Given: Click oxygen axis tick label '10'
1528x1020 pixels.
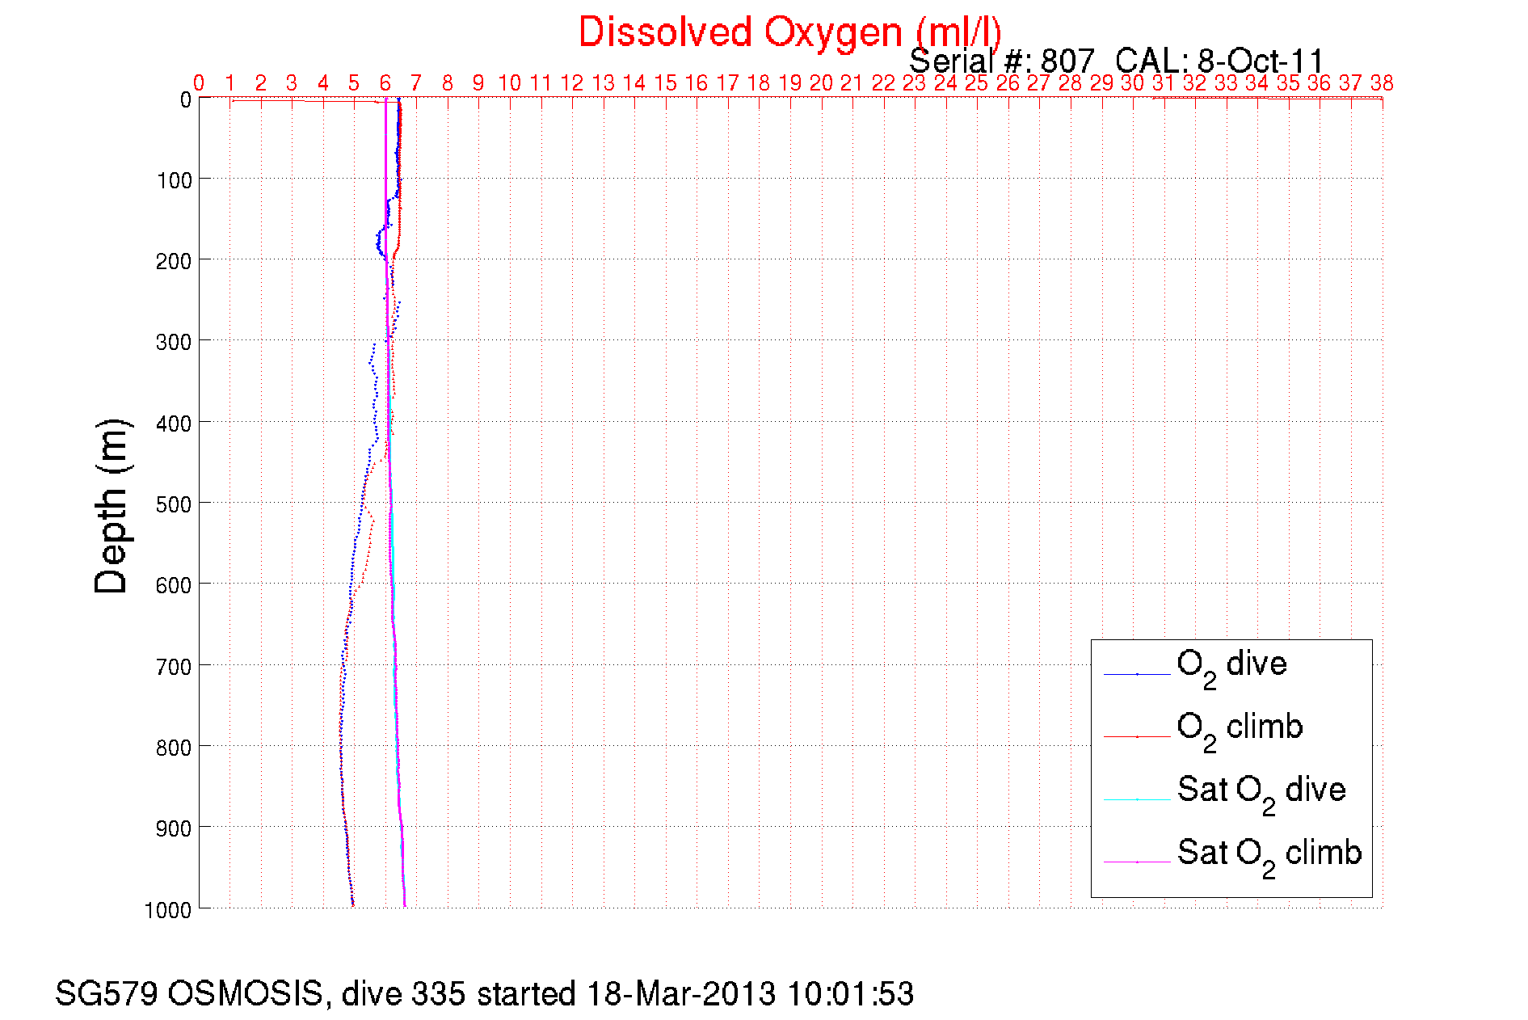Looking at the screenshot, I should 510,83.
